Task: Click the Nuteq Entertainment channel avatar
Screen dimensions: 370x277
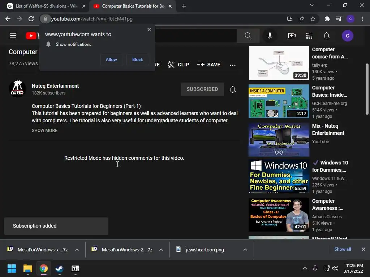Action: (17, 89)
